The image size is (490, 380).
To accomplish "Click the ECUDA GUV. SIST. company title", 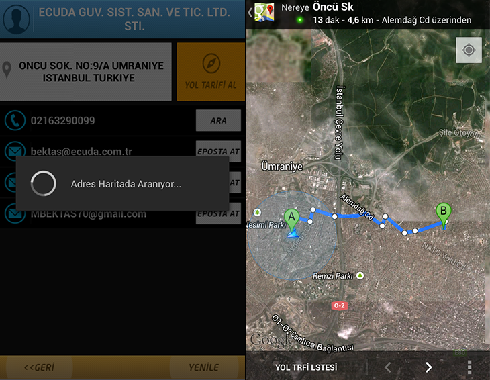I will pyautogui.click(x=134, y=19).
